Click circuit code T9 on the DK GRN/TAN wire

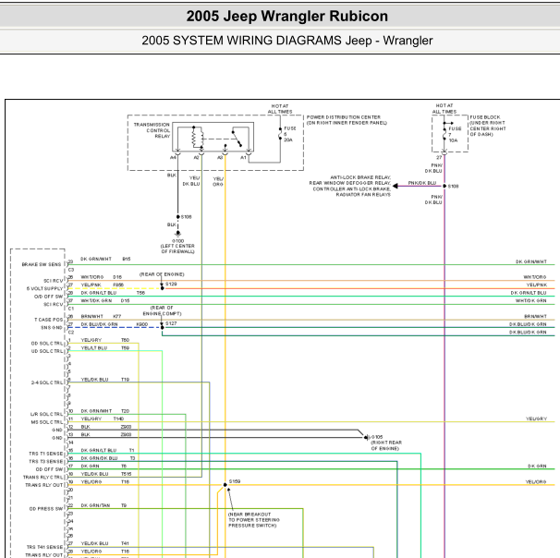(124, 505)
